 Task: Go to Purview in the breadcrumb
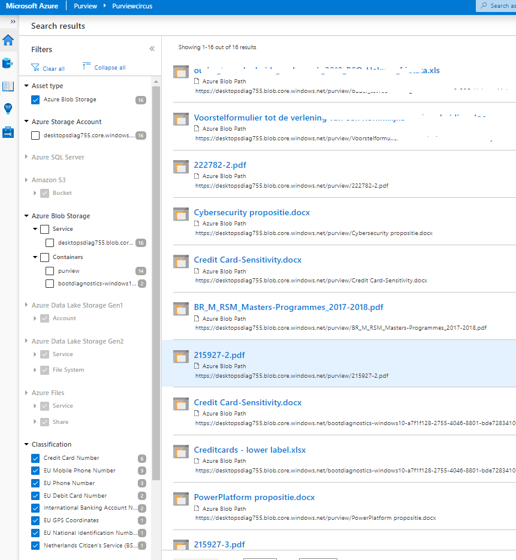click(85, 5)
